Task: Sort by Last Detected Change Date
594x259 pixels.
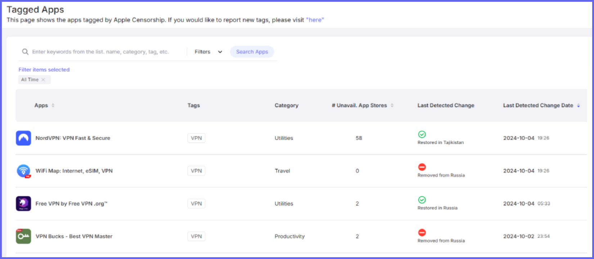Action: coord(579,105)
